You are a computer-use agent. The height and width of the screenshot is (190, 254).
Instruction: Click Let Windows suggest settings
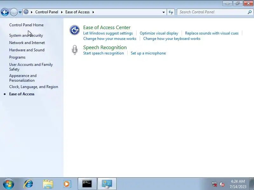(108, 33)
